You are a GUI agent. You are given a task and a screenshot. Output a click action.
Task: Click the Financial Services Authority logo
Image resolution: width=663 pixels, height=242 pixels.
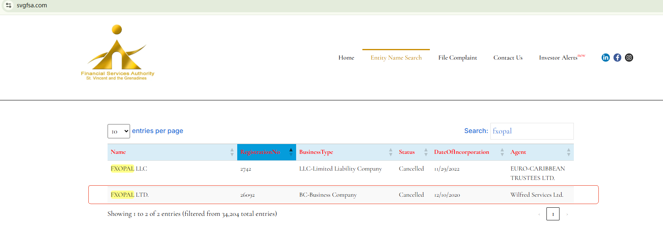[x=117, y=53]
